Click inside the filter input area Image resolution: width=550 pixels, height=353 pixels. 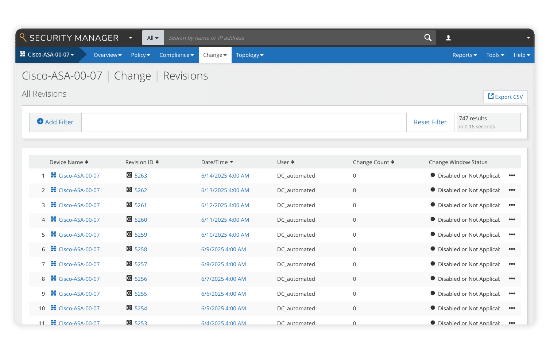(x=244, y=122)
